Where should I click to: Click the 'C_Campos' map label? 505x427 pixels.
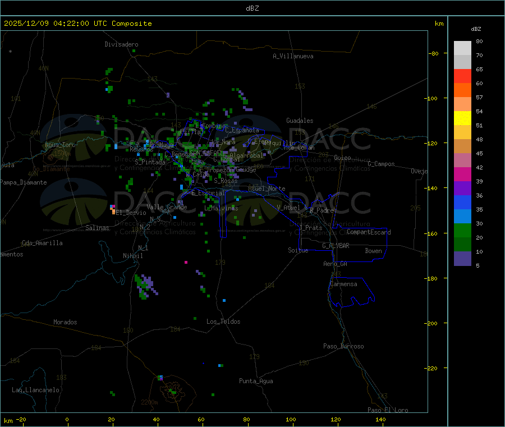point(382,164)
